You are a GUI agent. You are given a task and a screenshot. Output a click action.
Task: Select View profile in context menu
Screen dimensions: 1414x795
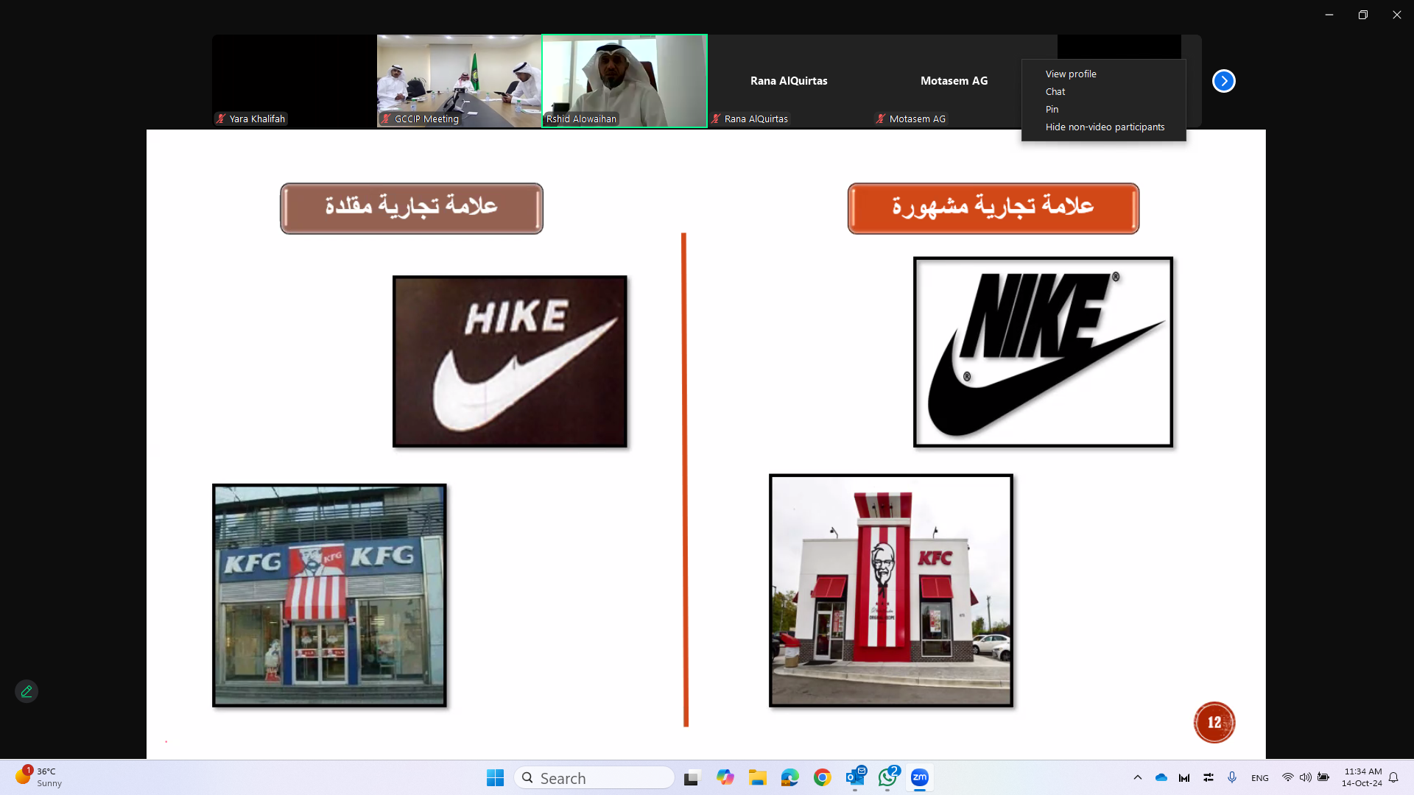click(x=1071, y=74)
